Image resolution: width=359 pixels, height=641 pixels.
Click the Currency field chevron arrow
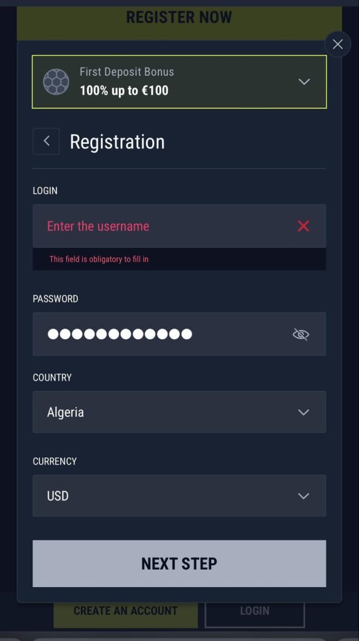303,496
